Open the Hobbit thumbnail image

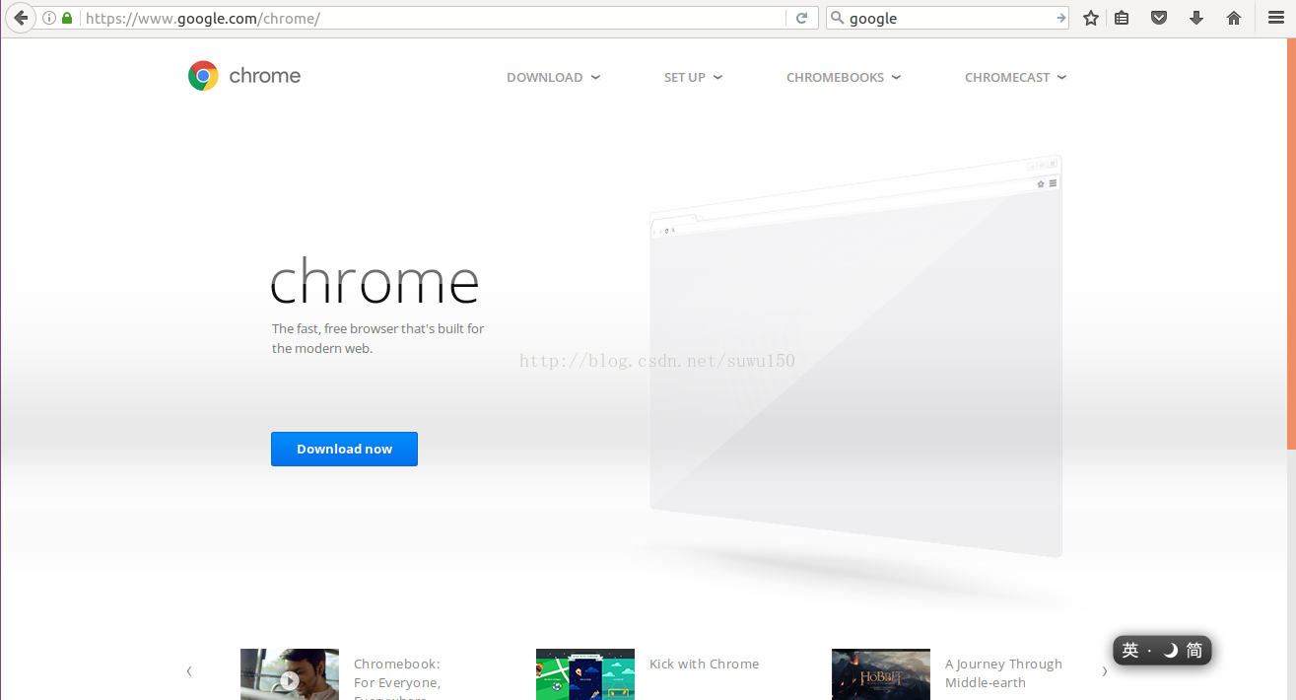tap(880, 674)
